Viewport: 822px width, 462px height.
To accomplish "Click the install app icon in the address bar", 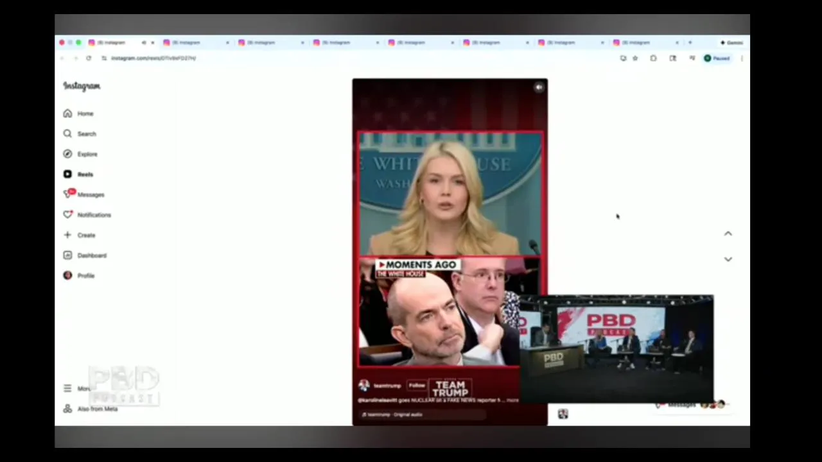I will coord(623,58).
